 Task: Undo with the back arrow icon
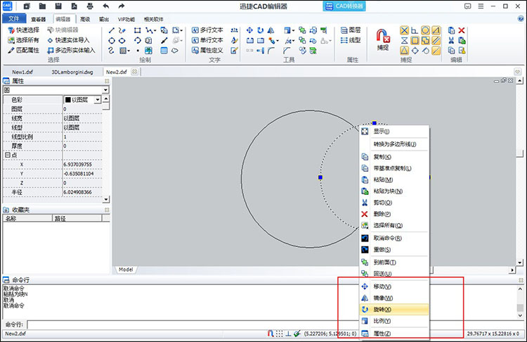click(x=106, y=6)
